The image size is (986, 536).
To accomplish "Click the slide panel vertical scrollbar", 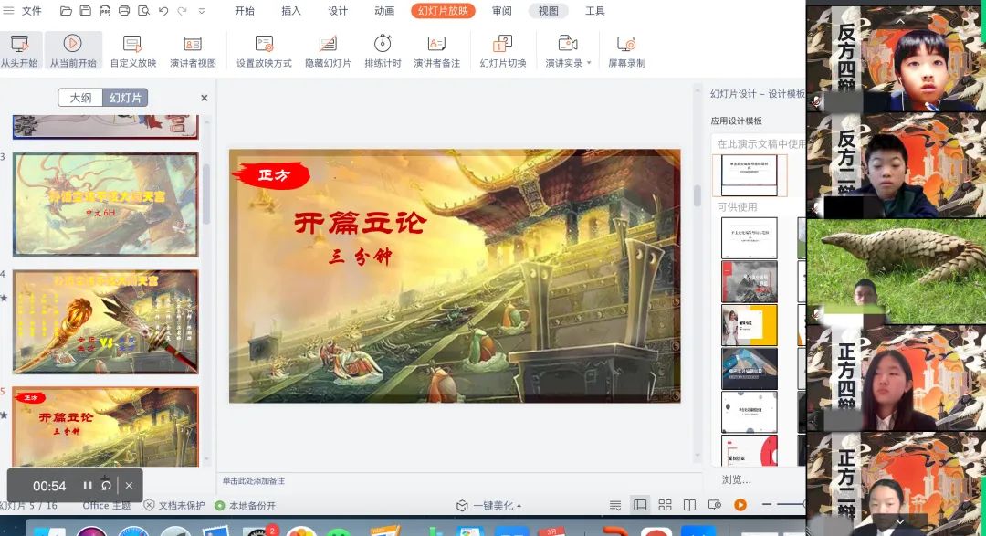I will (206, 195).
